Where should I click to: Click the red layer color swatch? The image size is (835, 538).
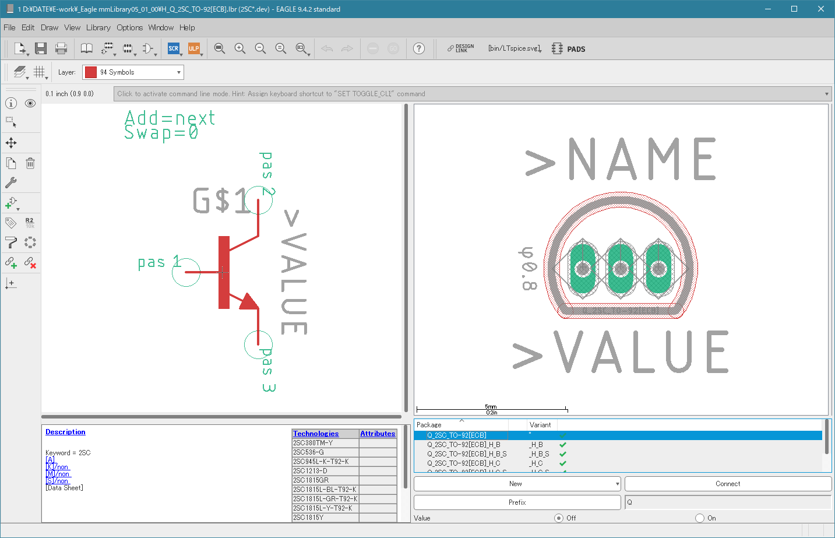click(91, 72)
